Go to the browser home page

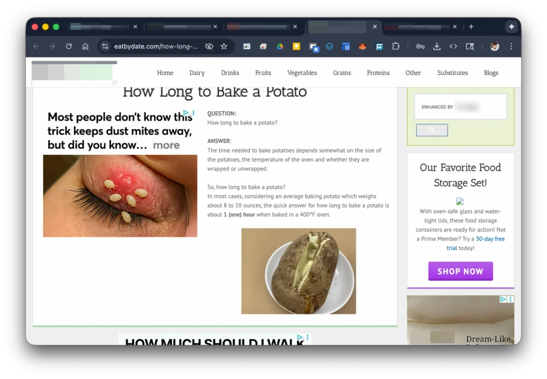pos(85,46)
